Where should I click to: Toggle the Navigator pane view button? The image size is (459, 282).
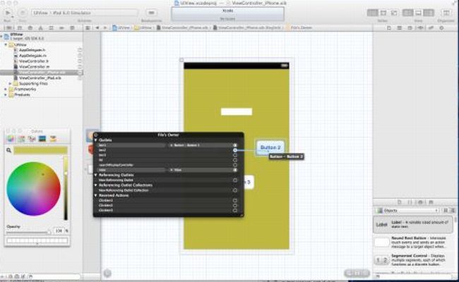[407, 13]
